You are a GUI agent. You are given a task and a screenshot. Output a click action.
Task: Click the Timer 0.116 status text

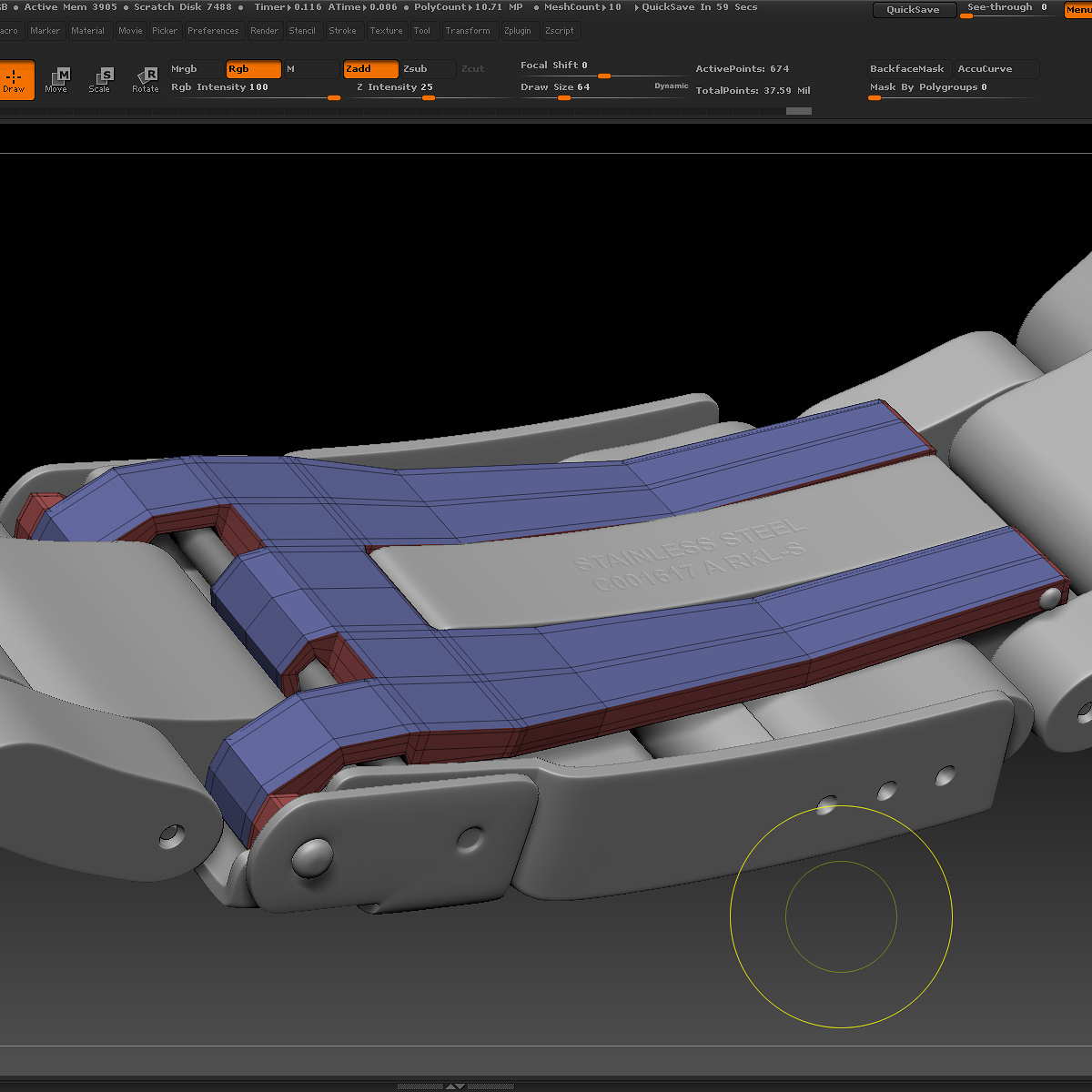pyautogui.click(x=288, y=7)
